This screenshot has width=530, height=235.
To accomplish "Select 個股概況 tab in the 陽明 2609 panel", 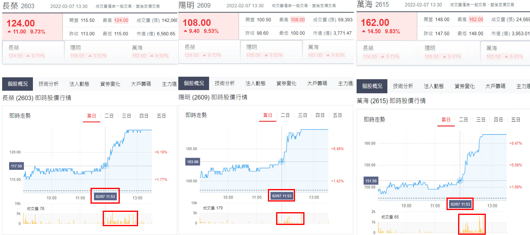I will (x=194, y=83).
